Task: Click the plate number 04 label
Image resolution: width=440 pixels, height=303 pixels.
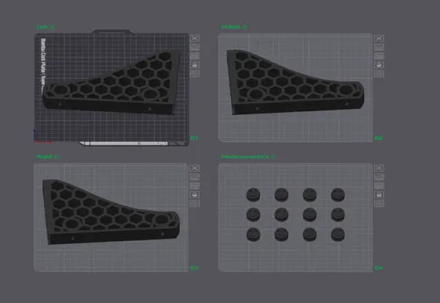Action: click(379, 268)
